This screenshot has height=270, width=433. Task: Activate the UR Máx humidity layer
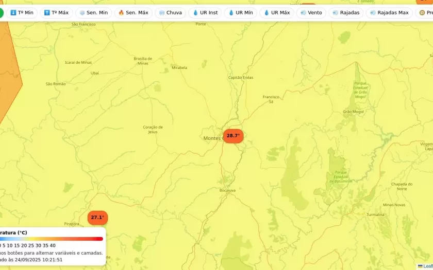point(277,12)
